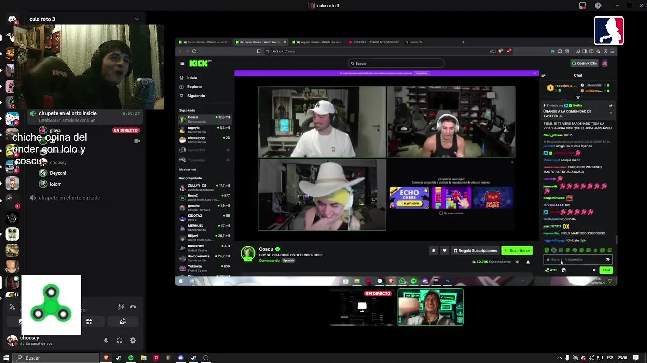This screenshot has width=647, height=363.
Task: Report the stream with the warning icon
Action: click(x=528, y=262)
